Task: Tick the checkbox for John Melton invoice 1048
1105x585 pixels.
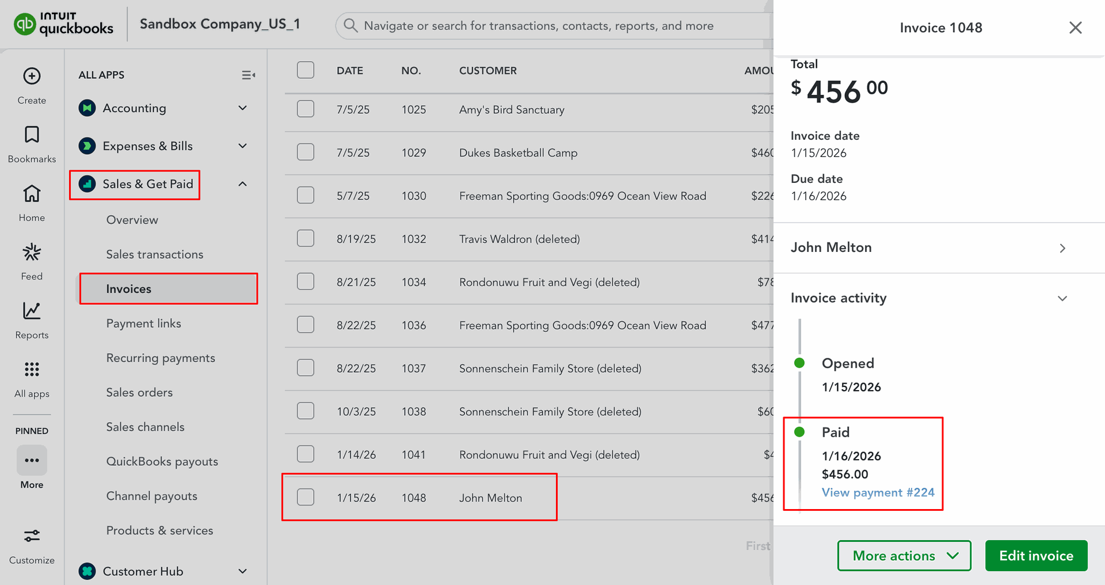Action: (x=306, y=497)
